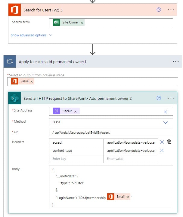Remove the value token from the output field
183x217 pixels.
pos(32,82)
